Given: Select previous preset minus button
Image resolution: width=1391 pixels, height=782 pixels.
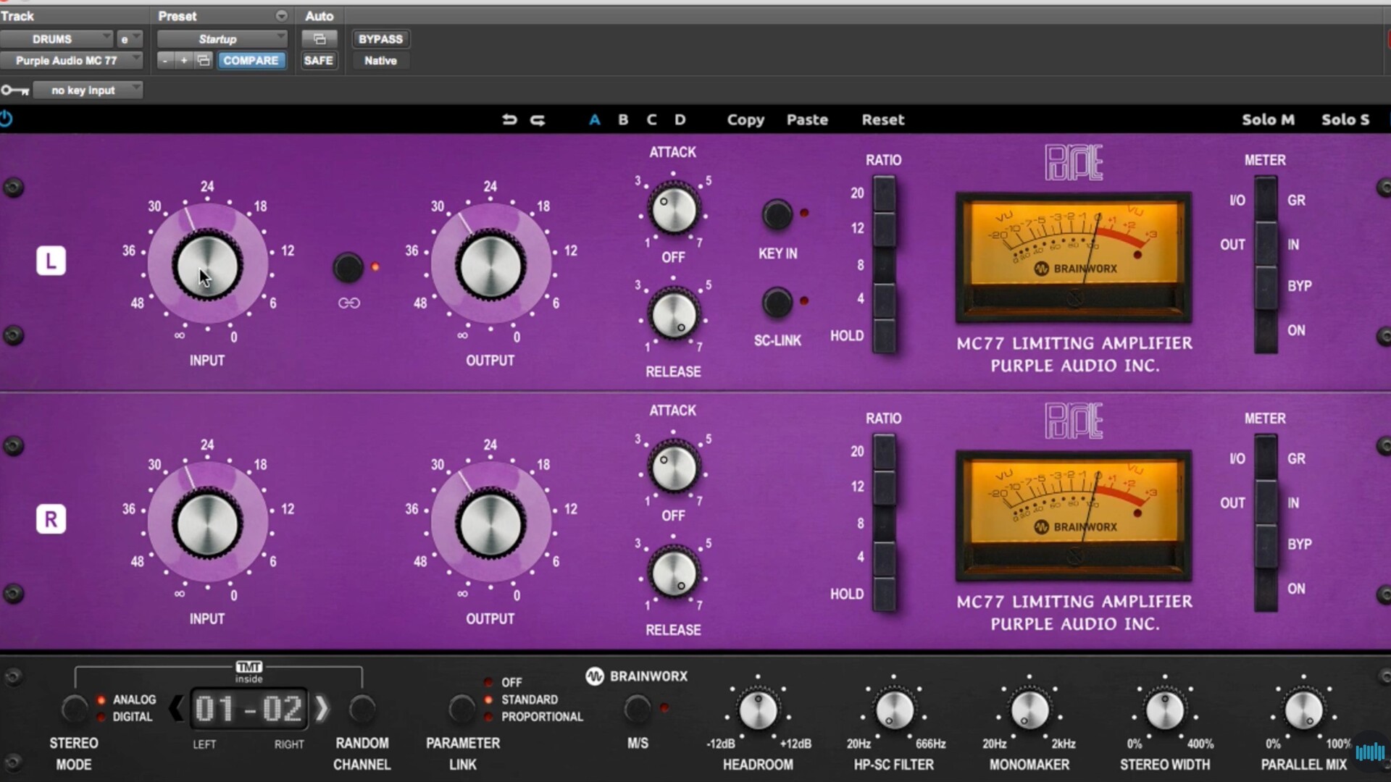Looking at the screenshot, I should [166, 61].
